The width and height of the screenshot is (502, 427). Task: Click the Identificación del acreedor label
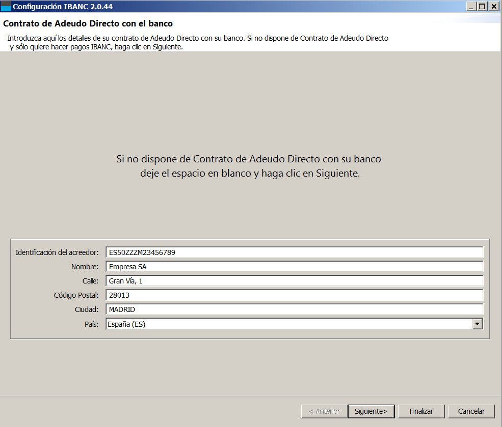[x=57, y=252]
